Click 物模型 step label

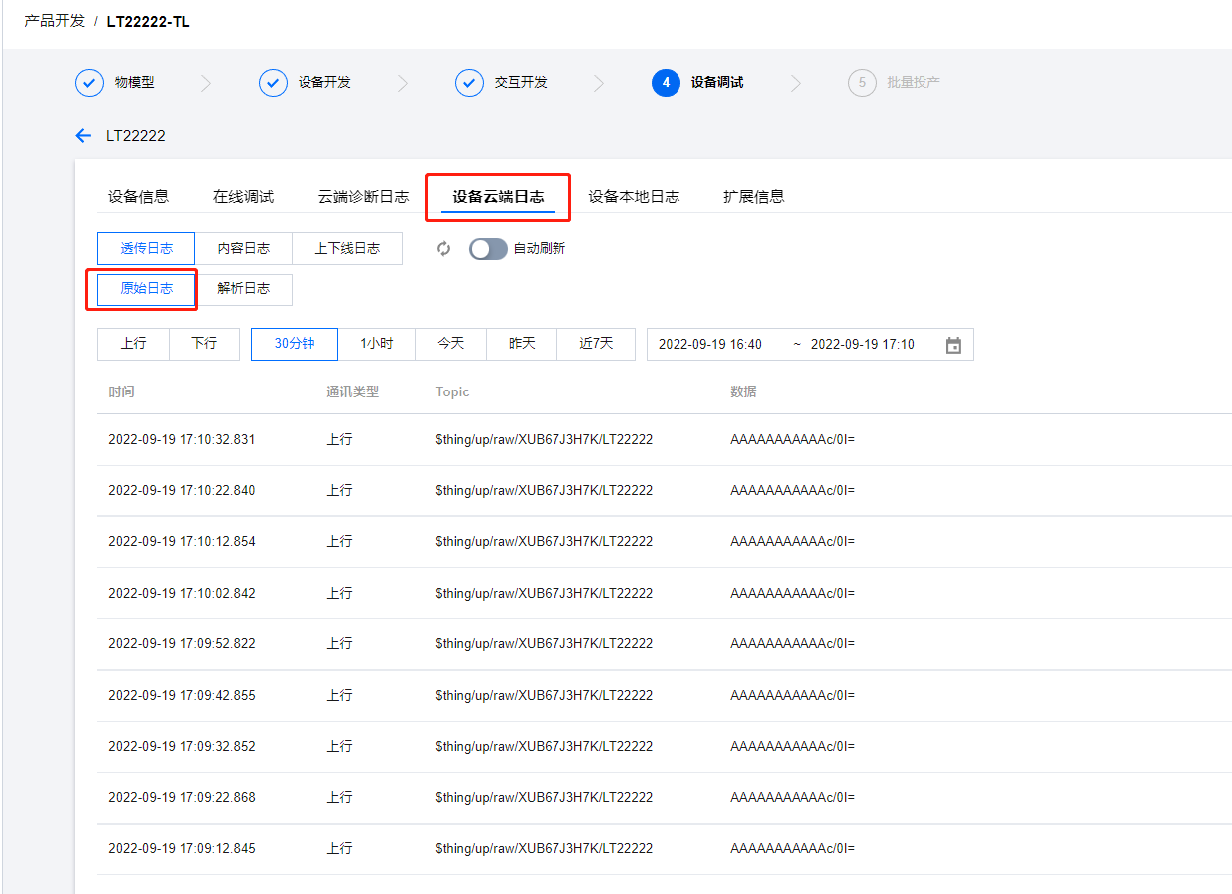[135, 83]
